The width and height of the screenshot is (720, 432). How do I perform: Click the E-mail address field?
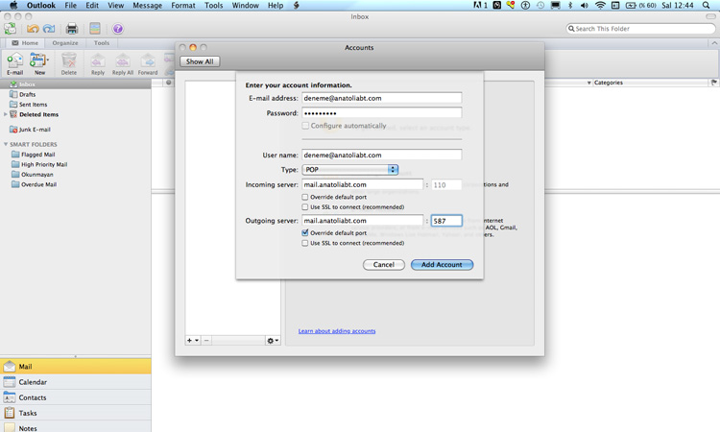pos(381,98)
